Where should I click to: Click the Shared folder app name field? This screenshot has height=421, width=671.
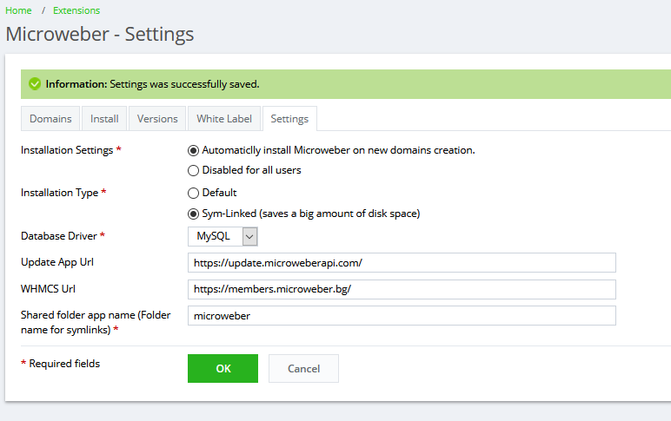click(x=402, y=316)
